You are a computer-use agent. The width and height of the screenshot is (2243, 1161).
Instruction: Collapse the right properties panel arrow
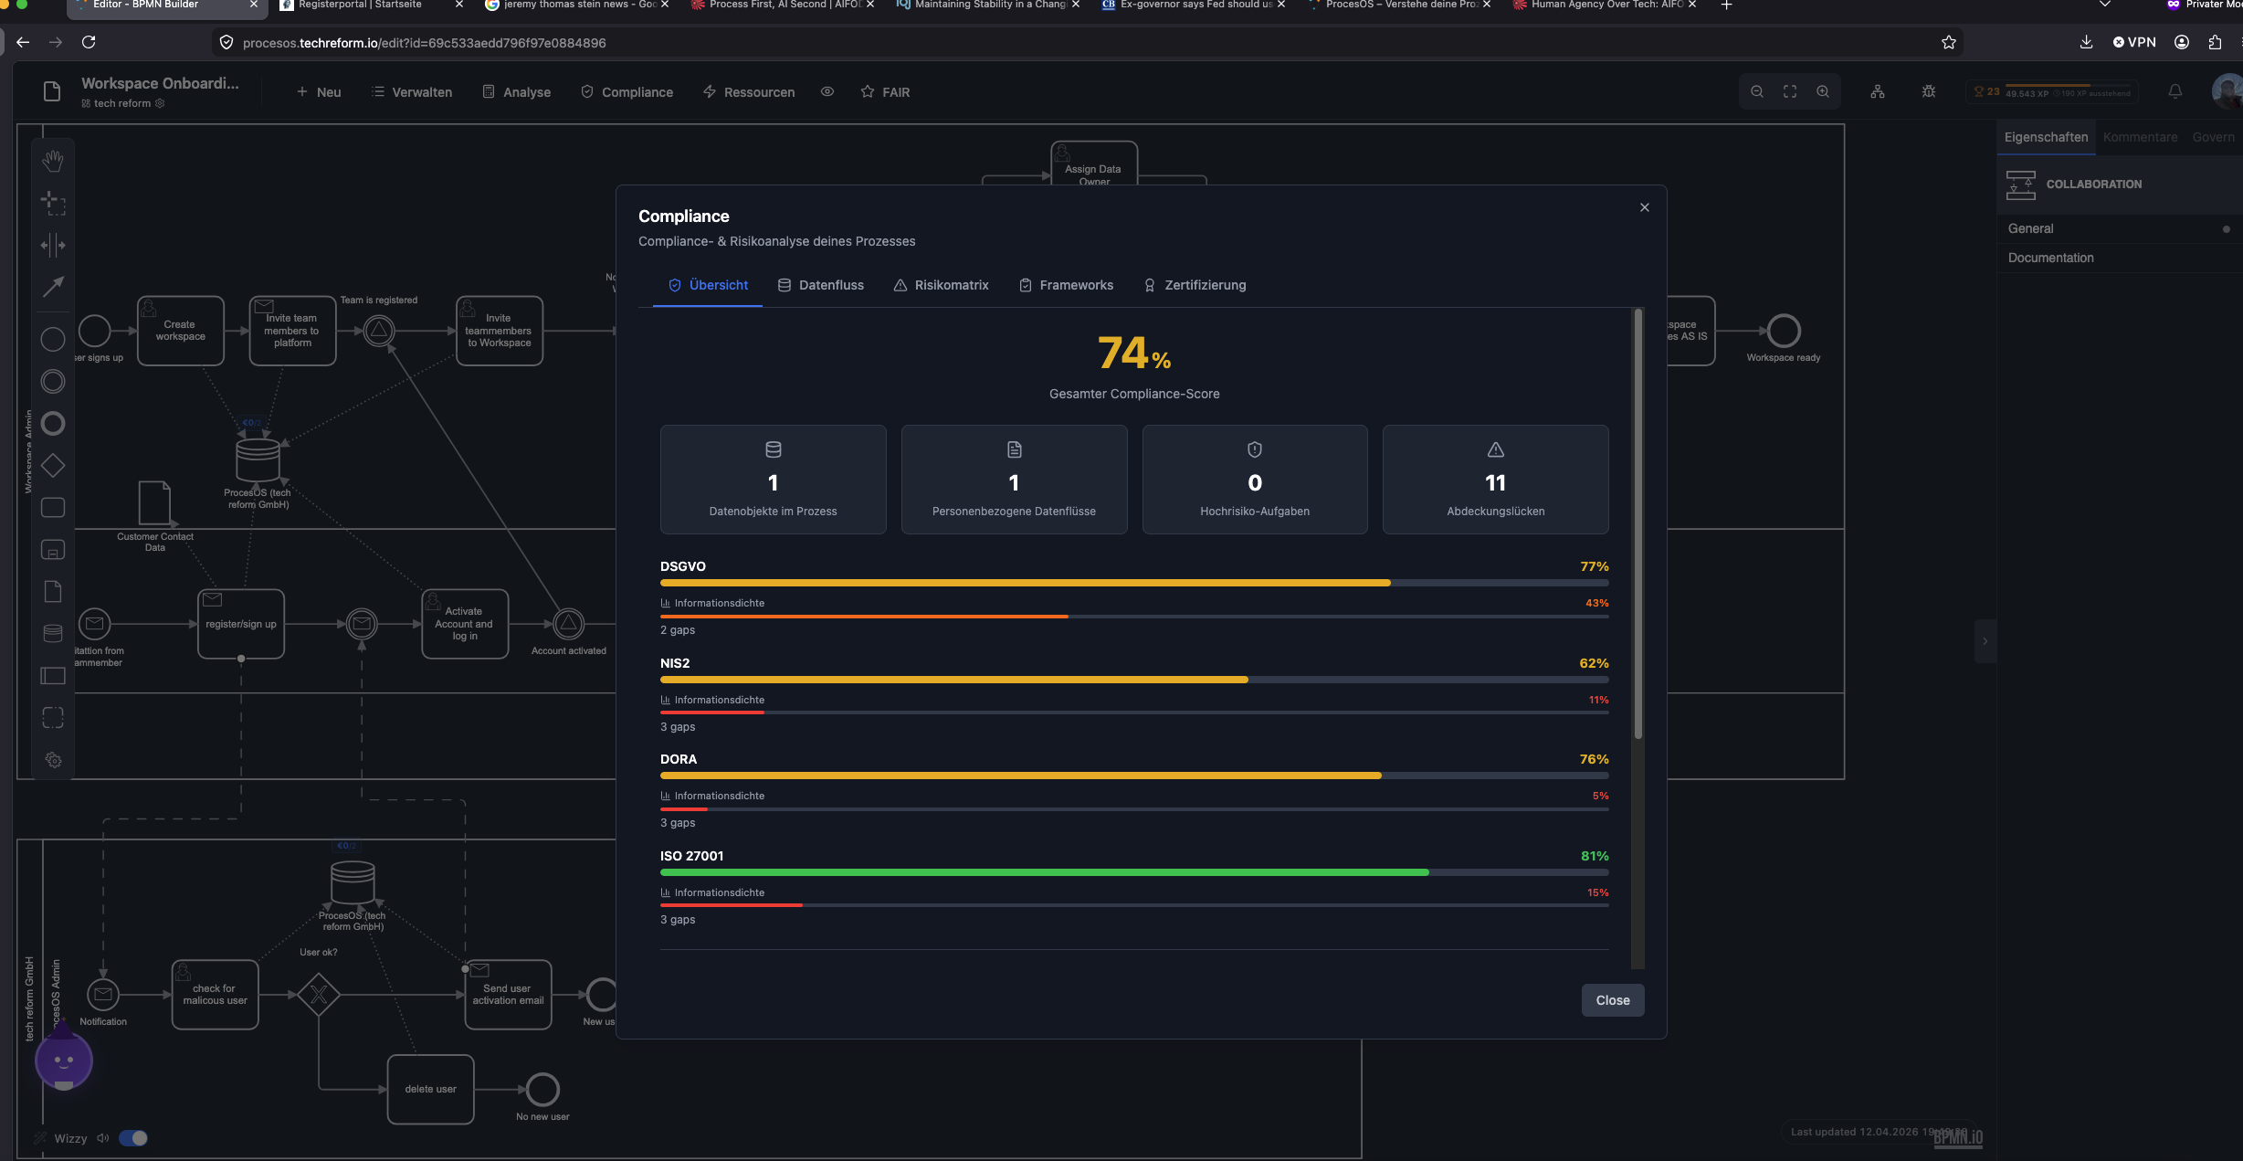point(1985,641)
